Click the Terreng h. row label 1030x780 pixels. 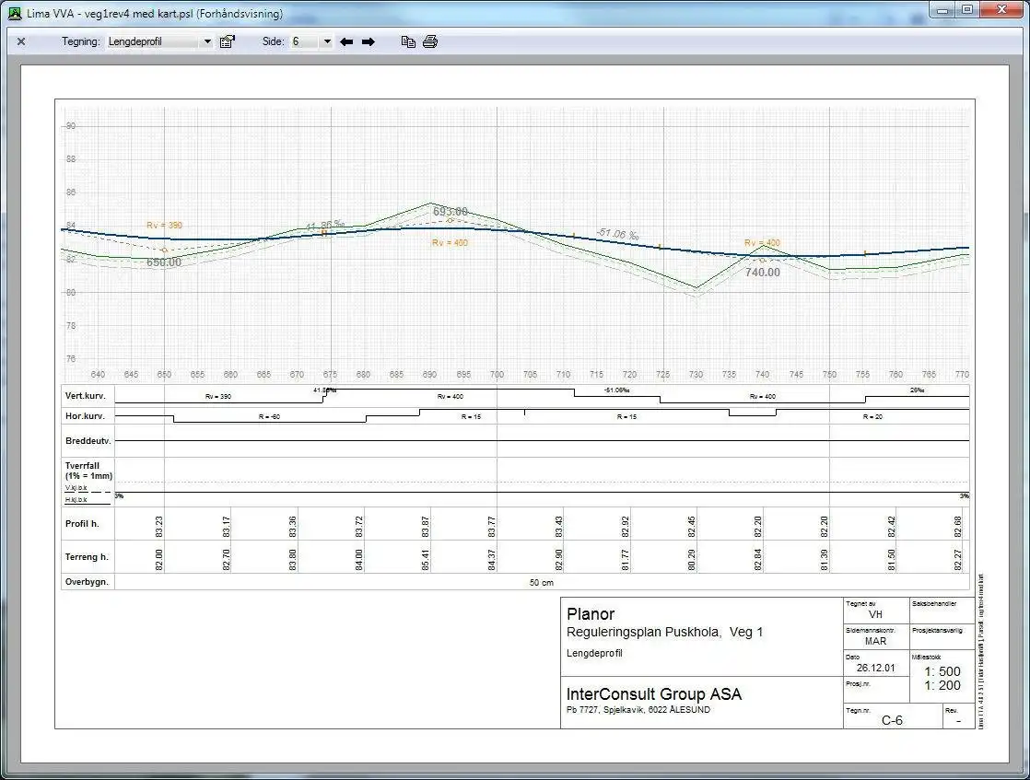point(85,556)
